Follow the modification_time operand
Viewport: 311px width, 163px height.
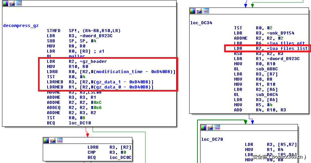point(119,72)
